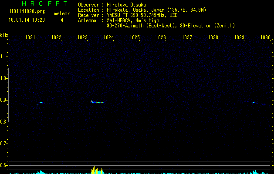Screen dimensions: 274x174
Task: Click the HROFFT title text
Action: pyautogui.click(x=45, y=3)
